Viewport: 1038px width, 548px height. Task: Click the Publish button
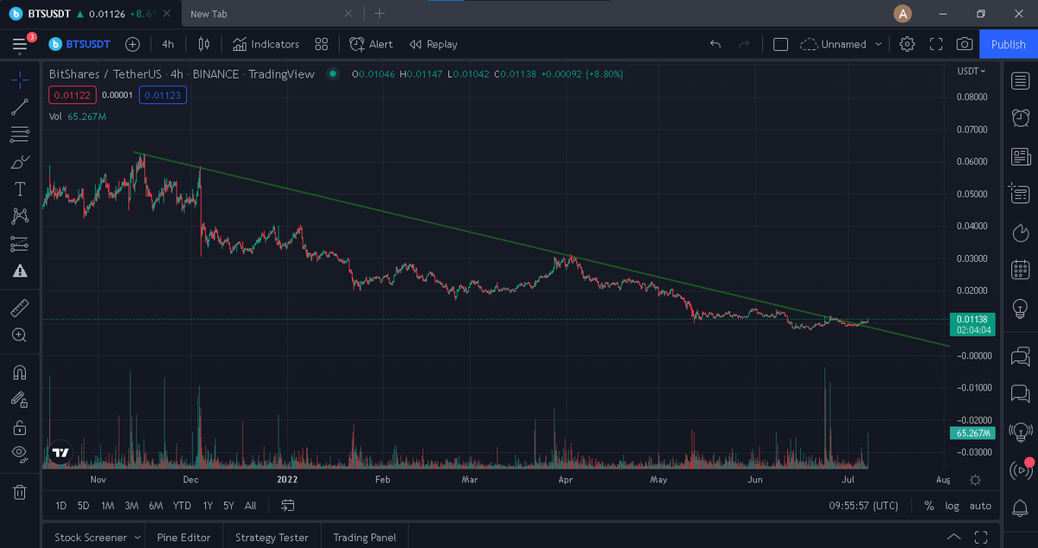(x=1008, y=43)
